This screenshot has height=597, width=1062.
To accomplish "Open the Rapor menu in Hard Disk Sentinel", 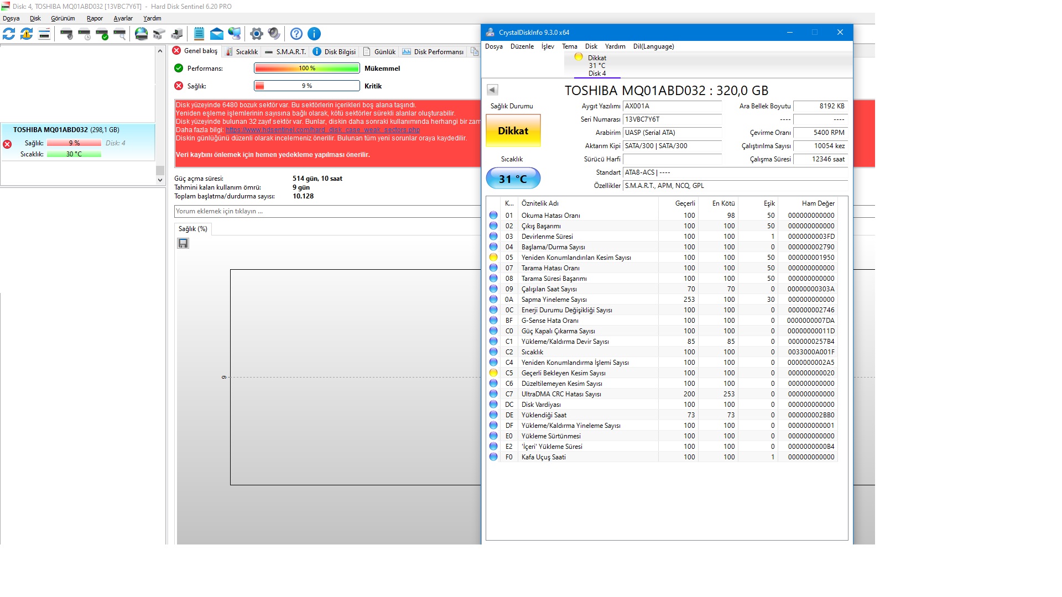I will coord(95,18).
